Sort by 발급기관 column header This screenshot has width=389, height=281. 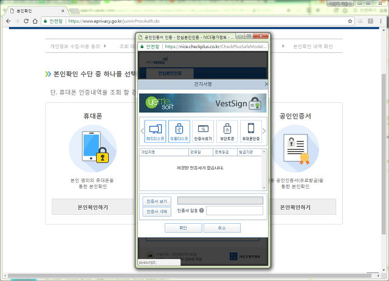point(249,152)
